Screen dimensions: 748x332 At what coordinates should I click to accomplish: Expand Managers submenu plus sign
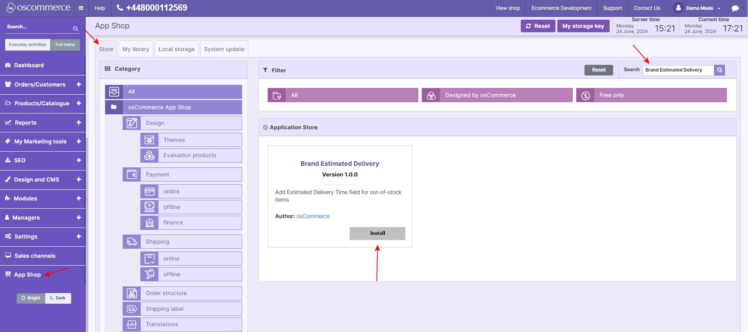(x=79, y=218)
